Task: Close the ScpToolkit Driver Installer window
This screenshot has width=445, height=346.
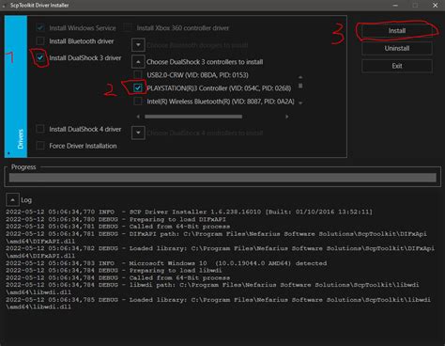Action: click(435, 6)
